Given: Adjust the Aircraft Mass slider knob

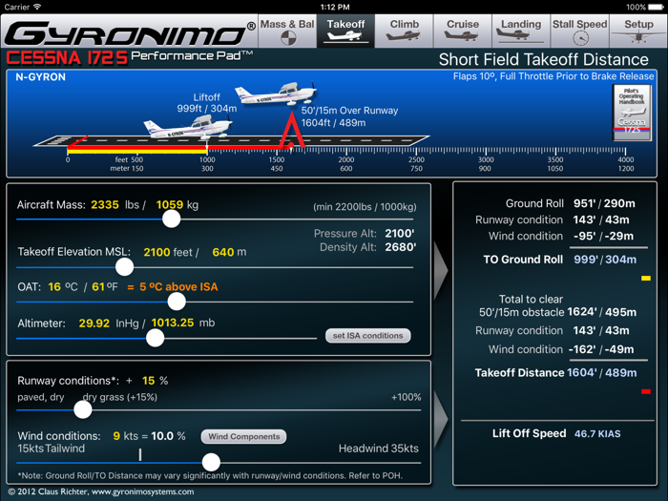Looking at the screenshot, I should (x=171, y=219).
